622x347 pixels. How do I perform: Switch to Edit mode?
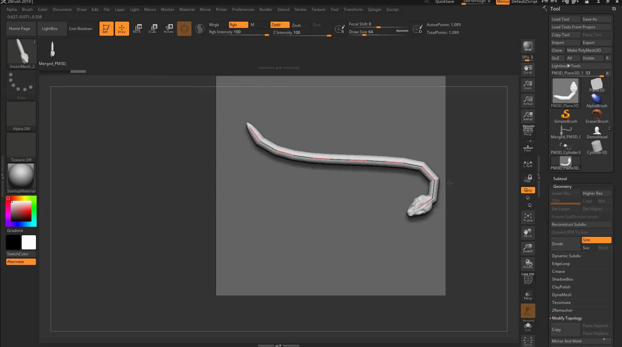[106, 28]
